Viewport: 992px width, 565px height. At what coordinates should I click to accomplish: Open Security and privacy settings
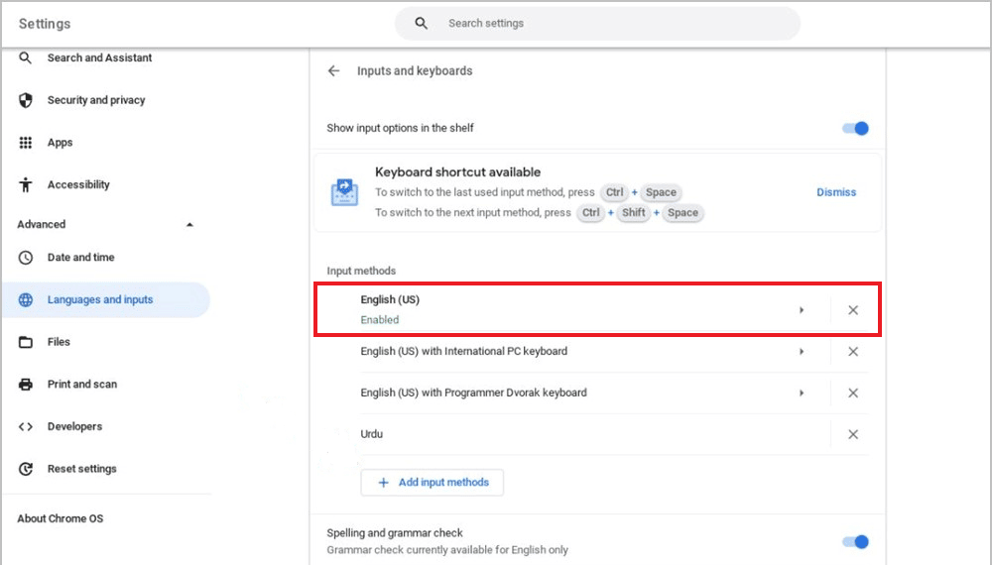(96, 100)
